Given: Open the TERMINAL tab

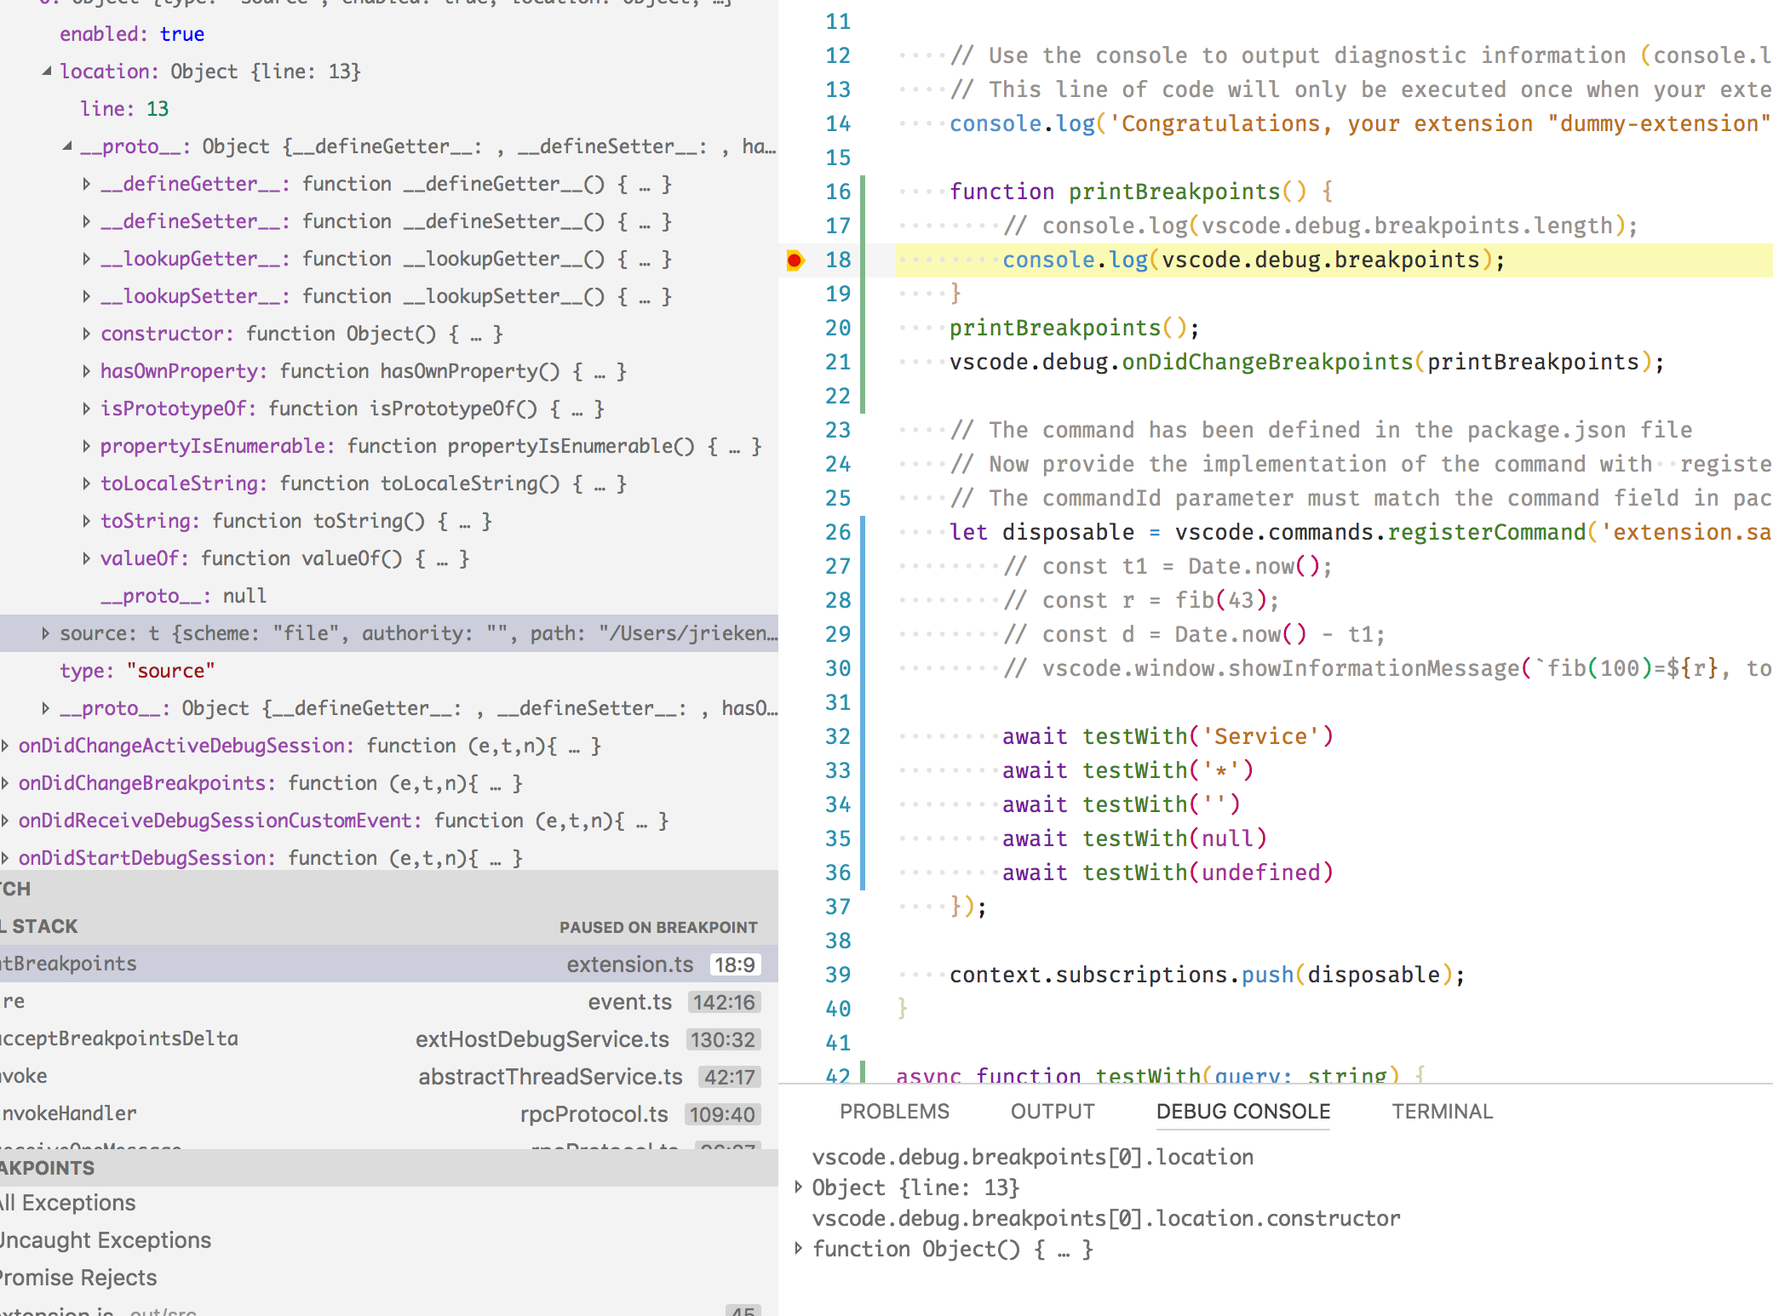Looking at the screenshot, I should (1442, 1111).
